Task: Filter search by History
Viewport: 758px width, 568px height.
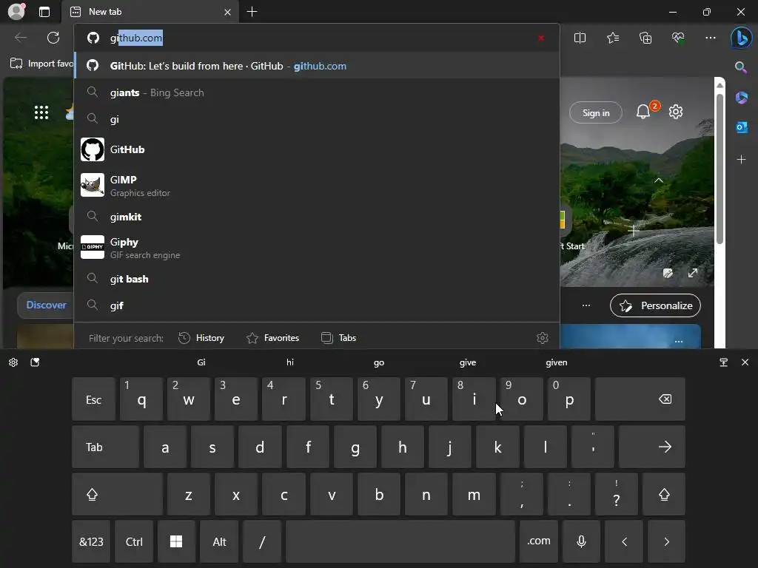Action: tap(201, 338)
